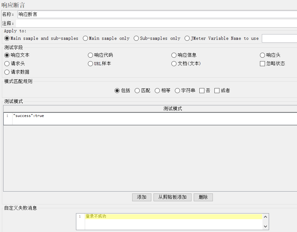Click the 注释 comment field
The width and height of the screenshot is (297, 232).
coord(156,24)
